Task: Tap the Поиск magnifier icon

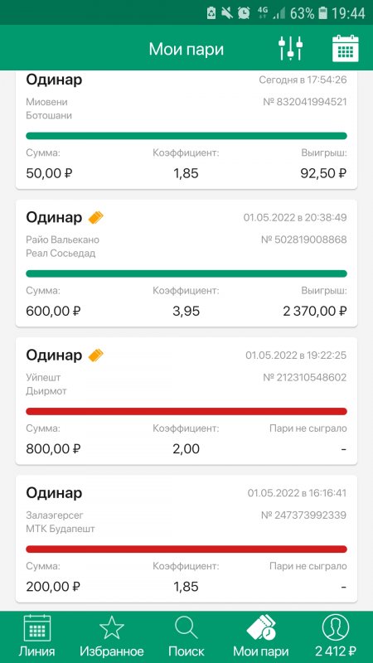Action: click(x=186, y=628)
